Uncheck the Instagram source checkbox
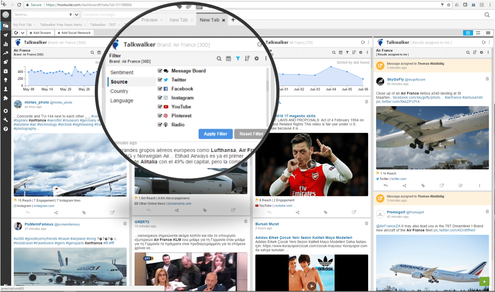495x292 pixels. pyautogui.click(x=160, y=98)
